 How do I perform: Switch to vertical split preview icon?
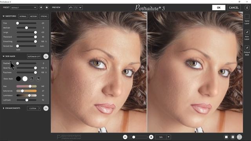240,137
